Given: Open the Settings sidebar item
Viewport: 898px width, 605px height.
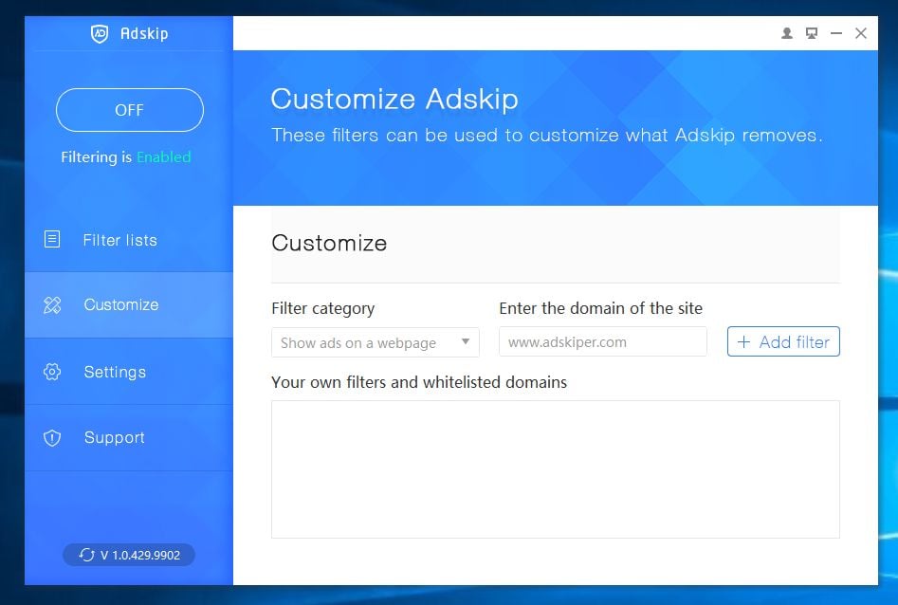Looking at the screenshot, I should pos(129,372).
